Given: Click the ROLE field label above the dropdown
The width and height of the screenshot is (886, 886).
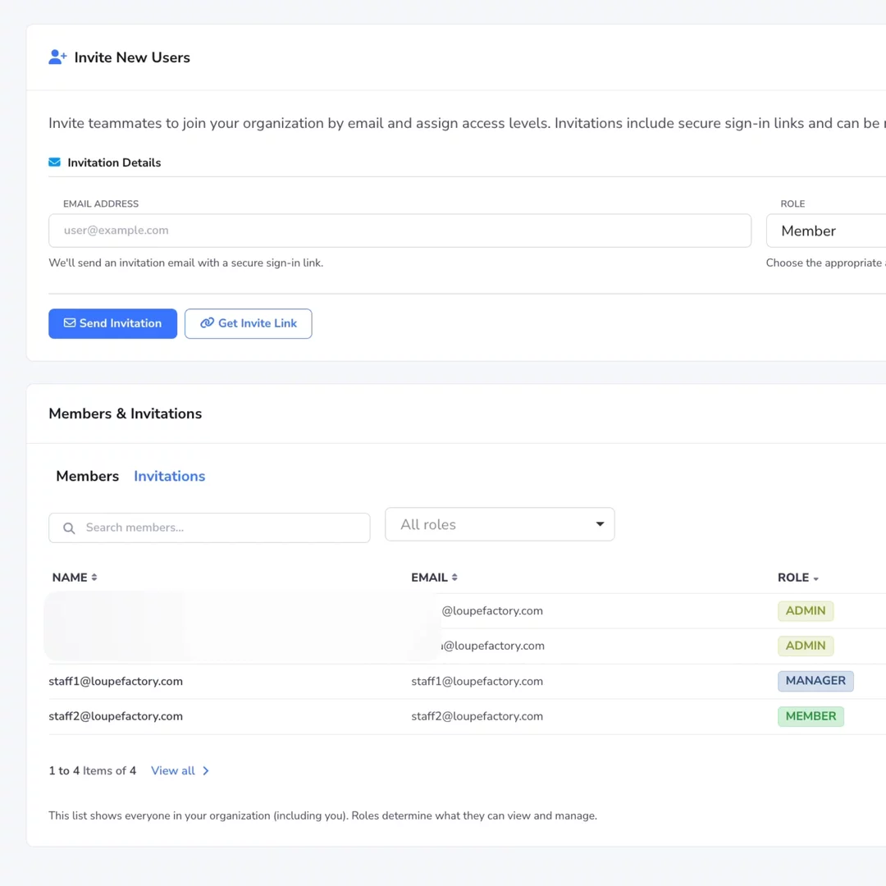Looking at the screenshot, I should point(792,204).
